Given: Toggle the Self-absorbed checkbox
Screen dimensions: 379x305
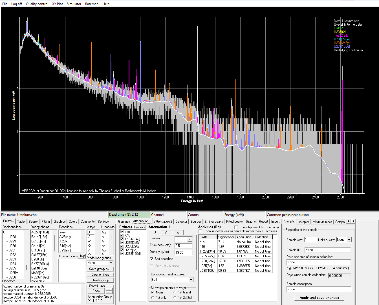Looking at the screenshot, I should pos(152,259).
